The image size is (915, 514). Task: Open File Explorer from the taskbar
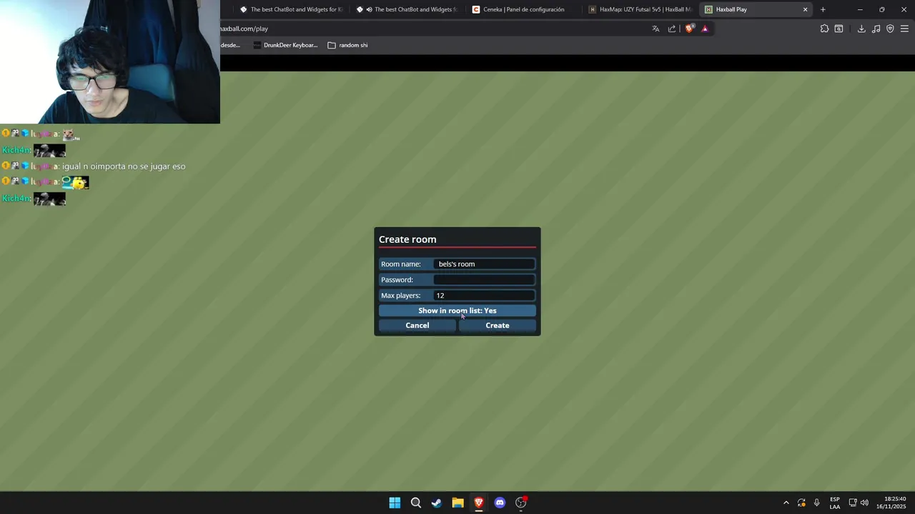(x=457, y=503)
